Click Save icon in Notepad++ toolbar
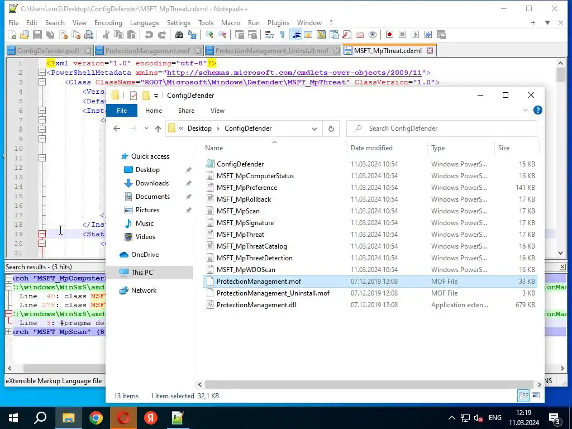 (37, 35)
